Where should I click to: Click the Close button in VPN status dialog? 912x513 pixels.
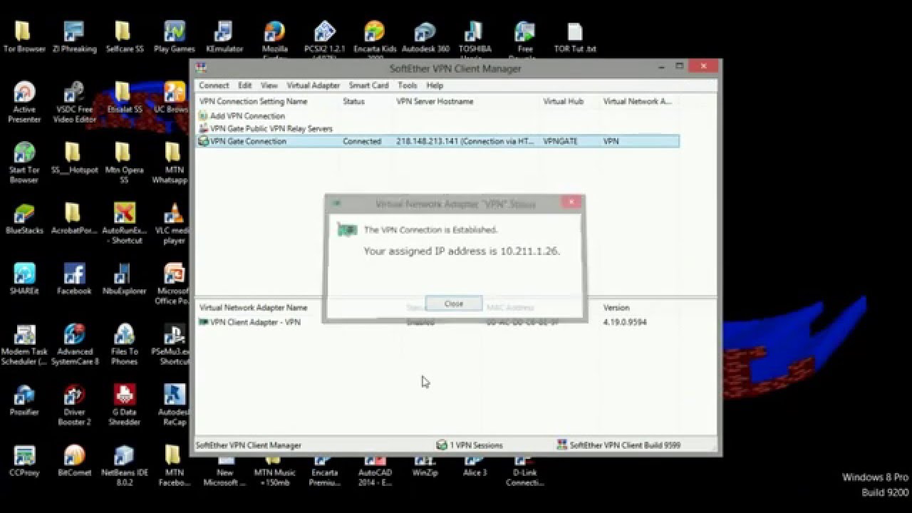pos(454,304)
